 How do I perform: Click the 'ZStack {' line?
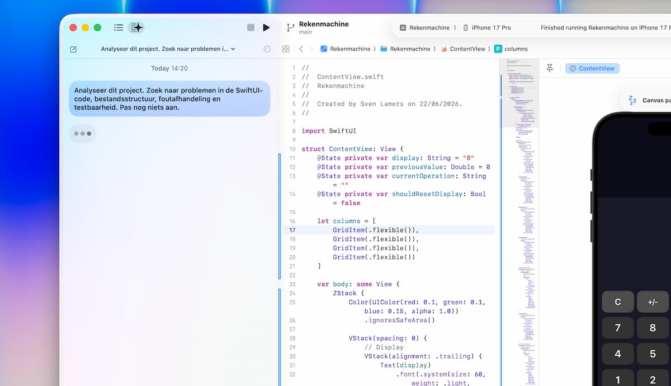point(348,293)
